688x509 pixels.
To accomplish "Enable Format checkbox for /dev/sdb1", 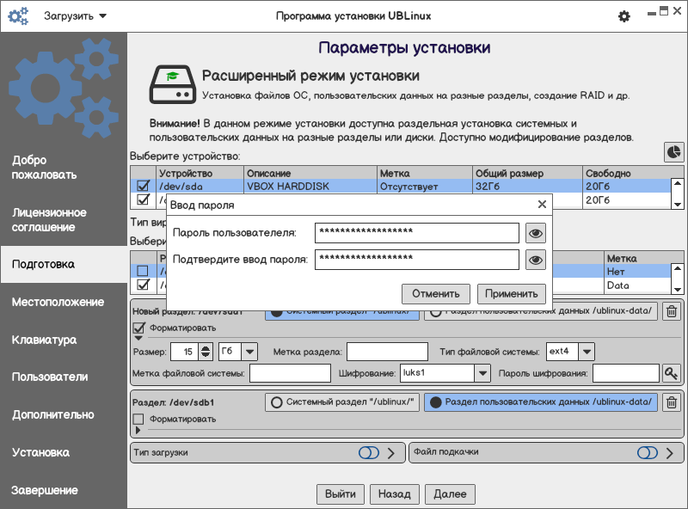I will [x=138, y=419].
